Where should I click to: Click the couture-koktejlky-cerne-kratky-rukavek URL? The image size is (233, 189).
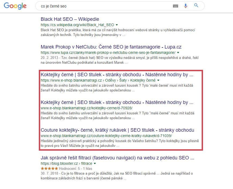click(106, 136)
